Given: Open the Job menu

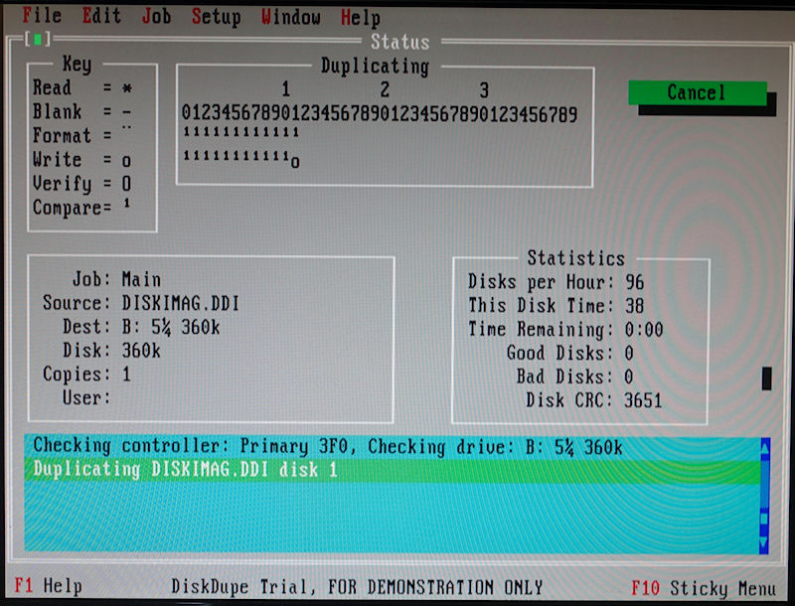Looking at the screenshot, I should coord(156,17).
